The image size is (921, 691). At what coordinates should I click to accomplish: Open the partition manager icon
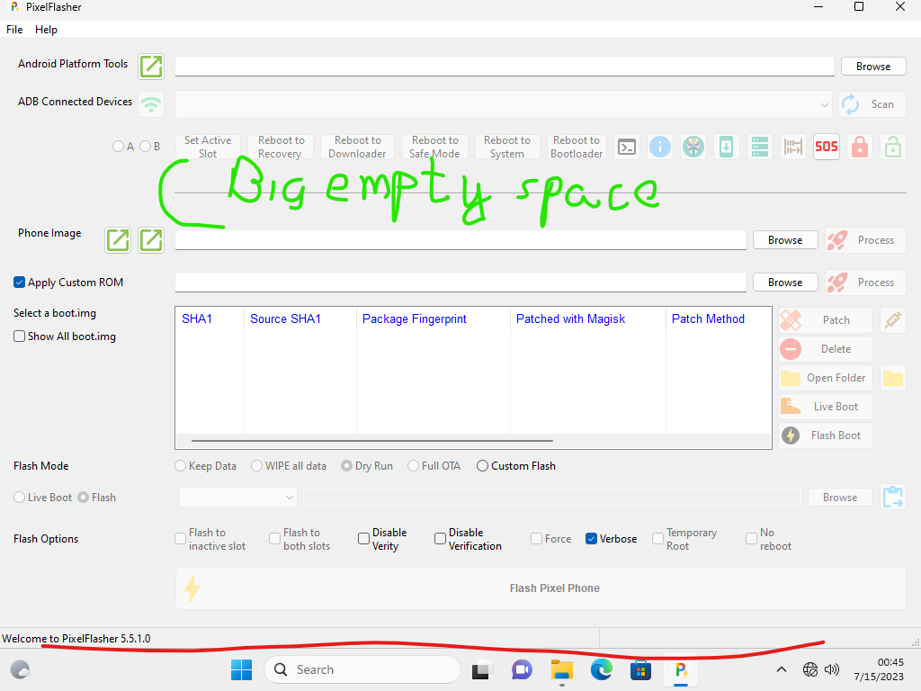[759, 147]
